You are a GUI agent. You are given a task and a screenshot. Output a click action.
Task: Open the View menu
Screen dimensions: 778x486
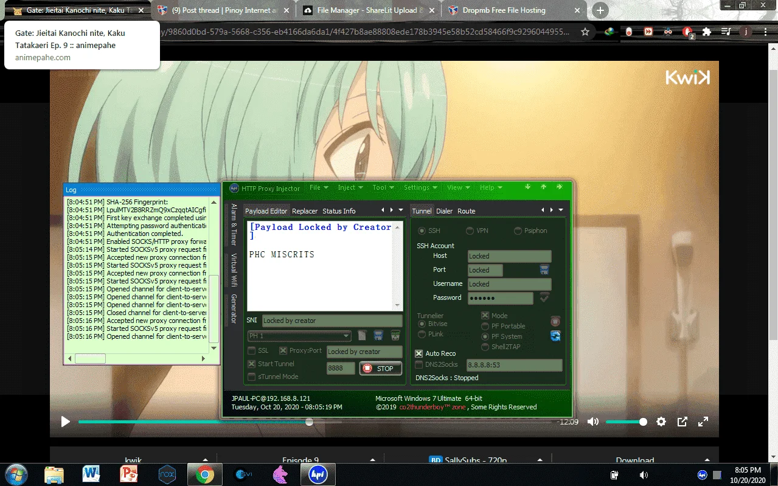pos(459,187)
